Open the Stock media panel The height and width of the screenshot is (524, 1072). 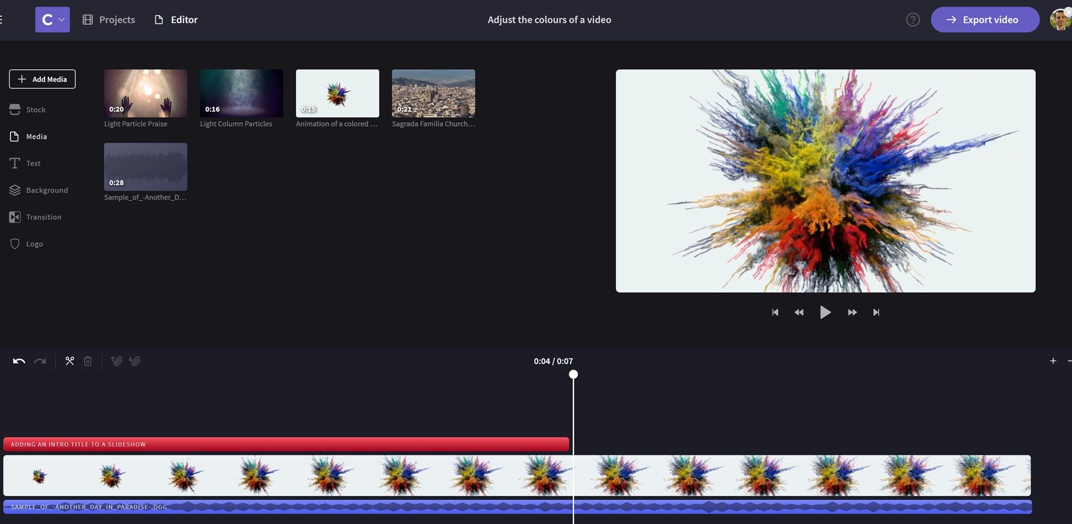(35, 109)
